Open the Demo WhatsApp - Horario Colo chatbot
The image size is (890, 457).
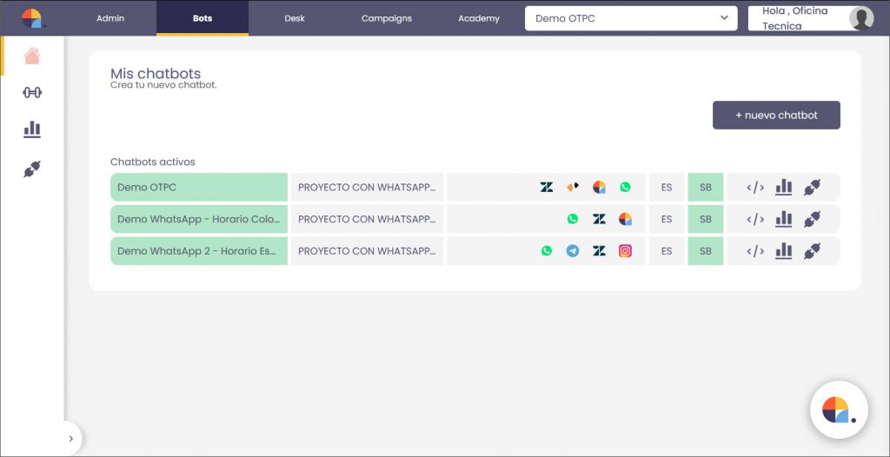(199, 219)
